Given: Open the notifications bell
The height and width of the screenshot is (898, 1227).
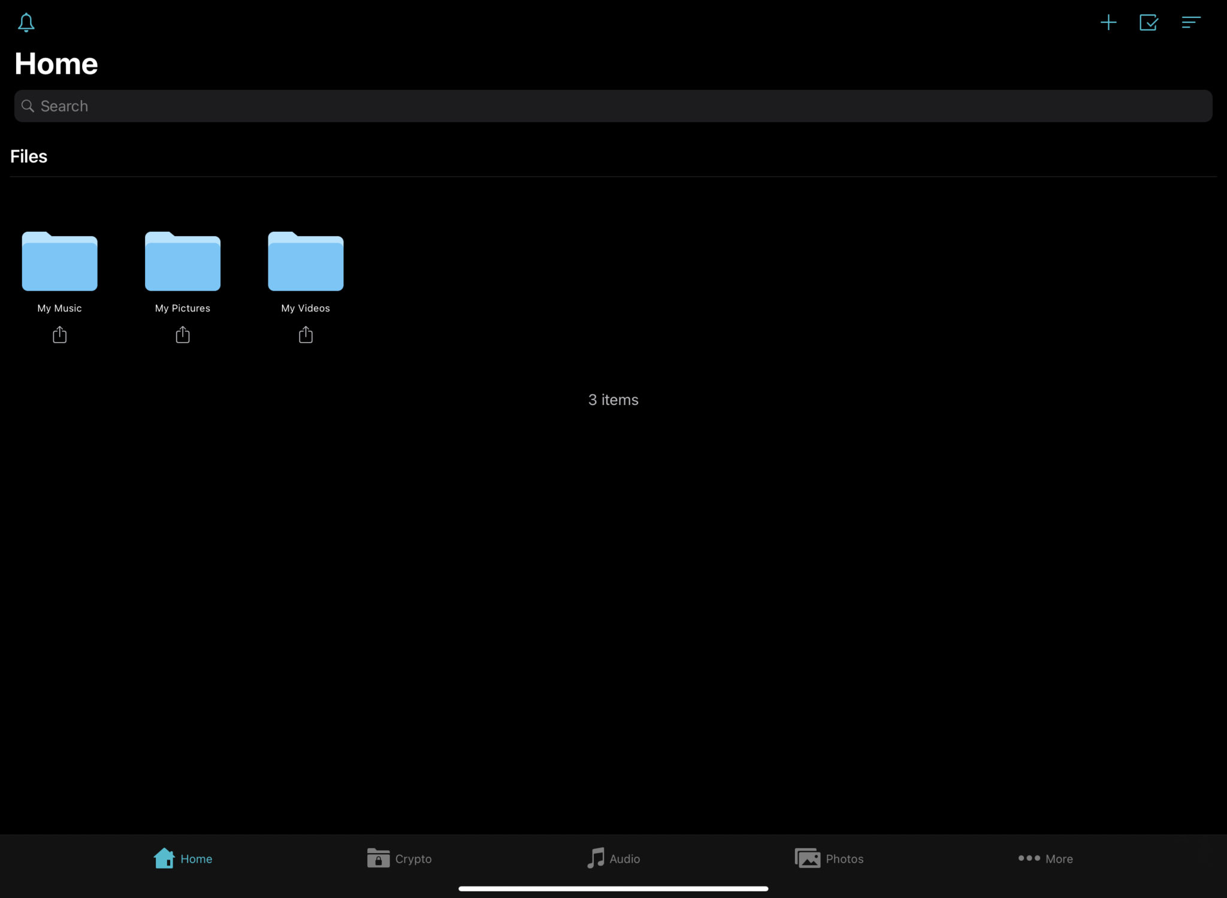Looking at the screenshot, I should pyautogui.click(x=26, y=23).
